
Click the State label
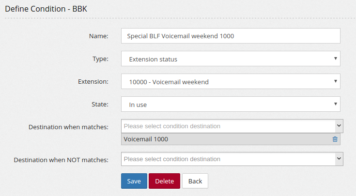click(100, 104)
